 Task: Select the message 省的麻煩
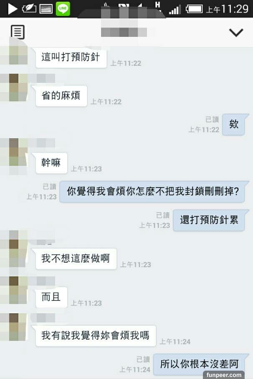pyautogui.click(x=61, y=96)
